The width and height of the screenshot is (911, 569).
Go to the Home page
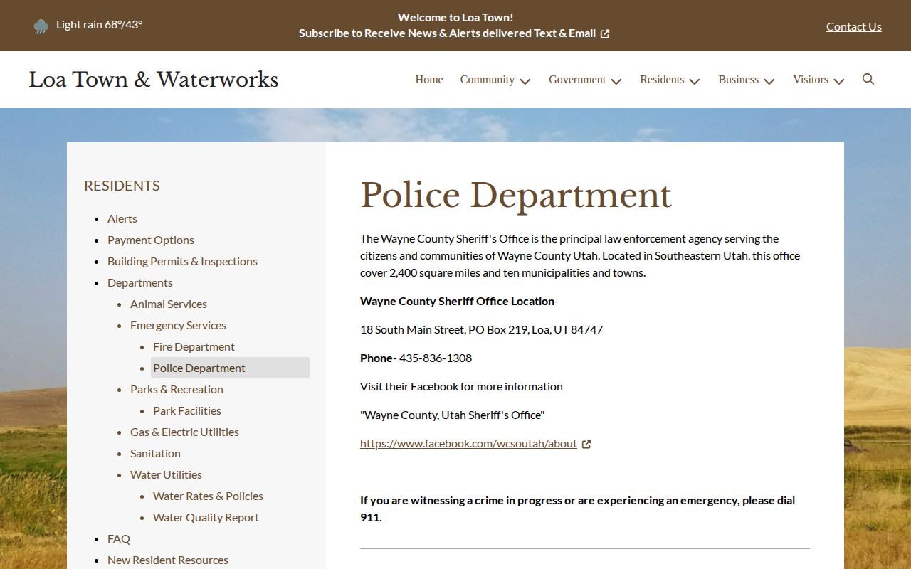(x=429, y=80)
